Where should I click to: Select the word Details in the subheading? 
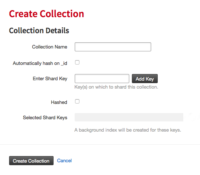coord(57,31)
